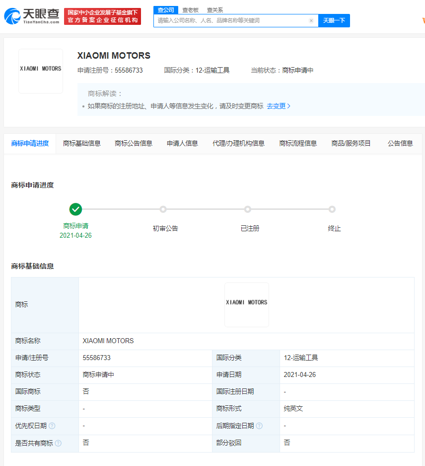Click the 终止 progress step circle
This screenshot has width=425, height=466.
pos(332,209)
